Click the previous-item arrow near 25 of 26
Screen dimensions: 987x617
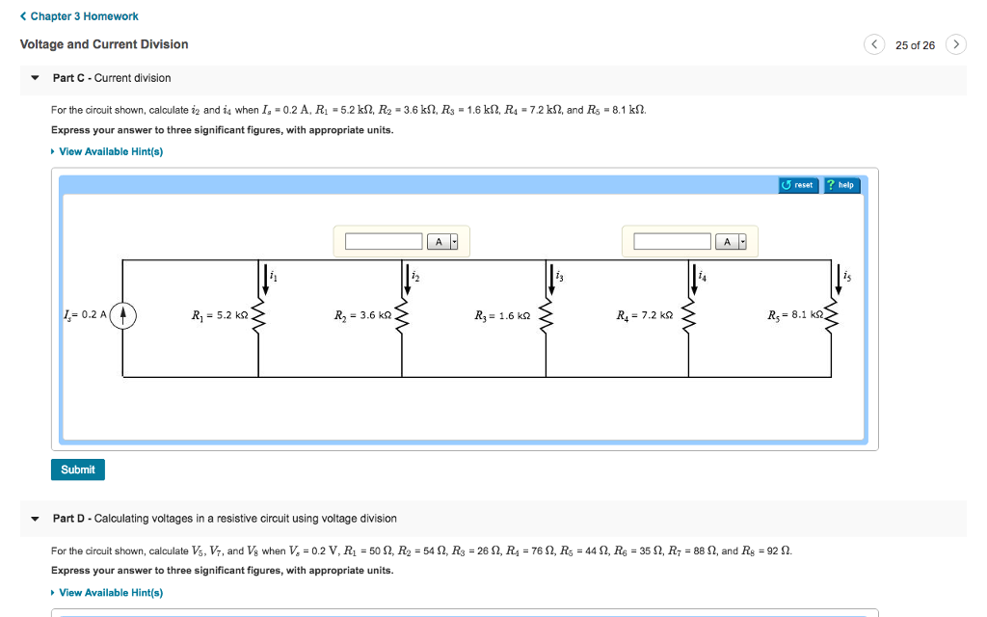(x=874, y=44)
